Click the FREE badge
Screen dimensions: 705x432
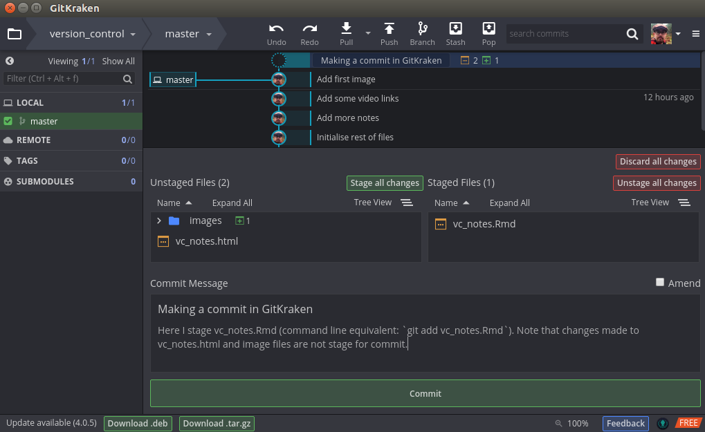coord(688,423)
